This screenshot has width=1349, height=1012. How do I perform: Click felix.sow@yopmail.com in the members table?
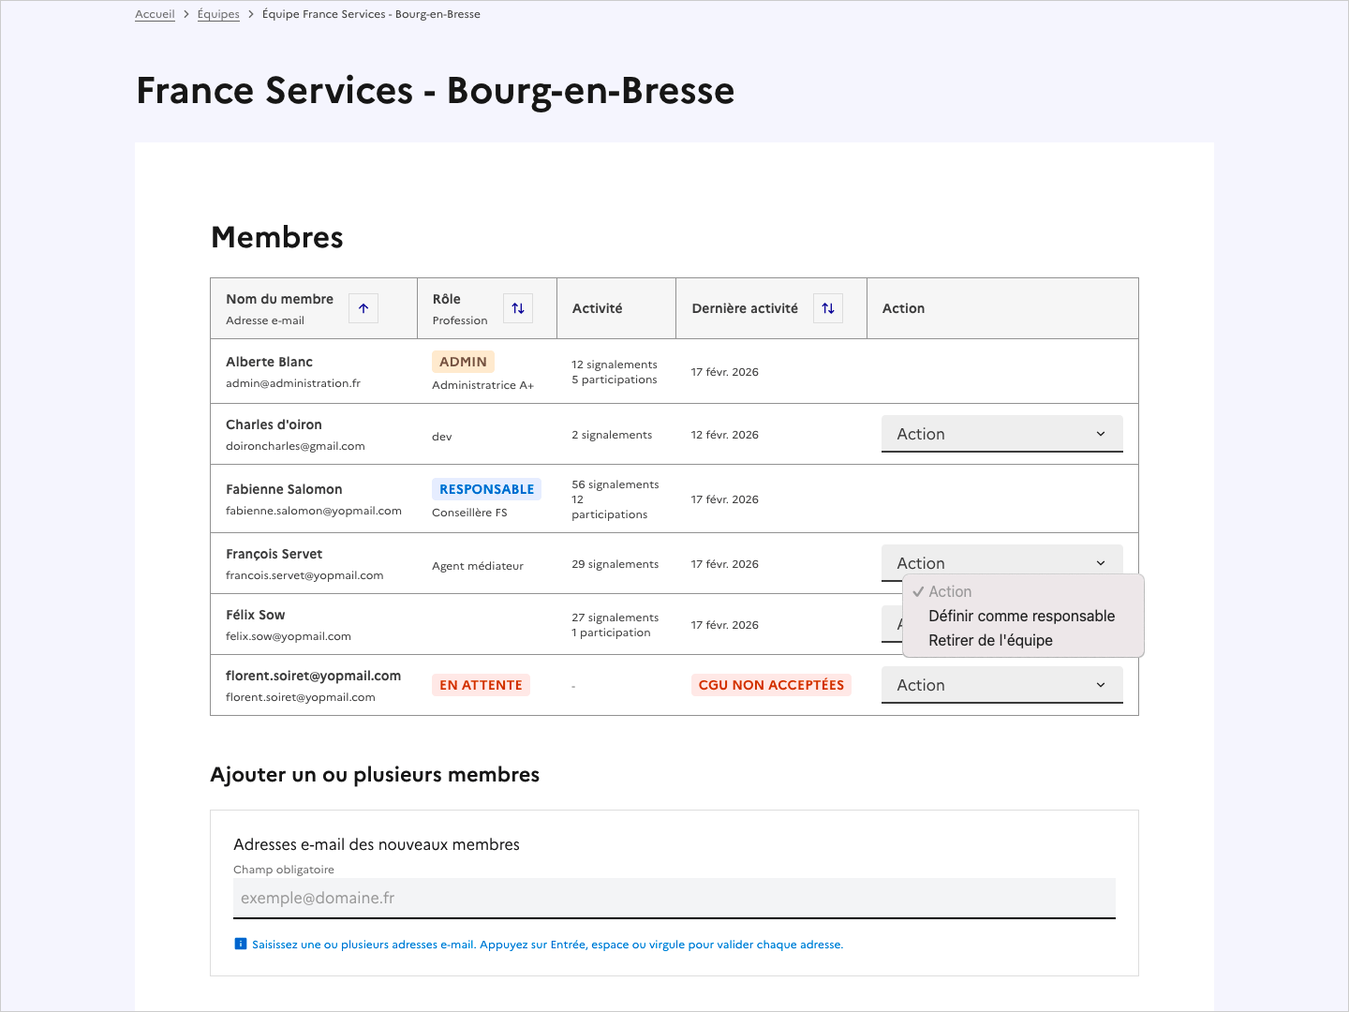287,635
